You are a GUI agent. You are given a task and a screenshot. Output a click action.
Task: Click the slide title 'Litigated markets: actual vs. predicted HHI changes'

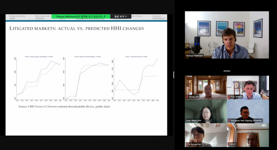pyautogui.click(x=77, y=28)
